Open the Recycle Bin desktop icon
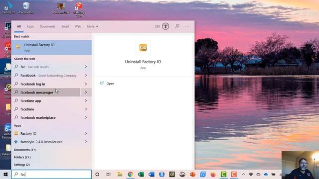Image resolution: width=319 pixels, height=179 pixels. tap(26, 8)
